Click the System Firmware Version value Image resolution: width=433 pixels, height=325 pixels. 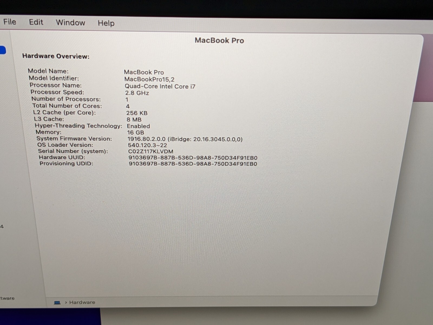pos(185,139)
